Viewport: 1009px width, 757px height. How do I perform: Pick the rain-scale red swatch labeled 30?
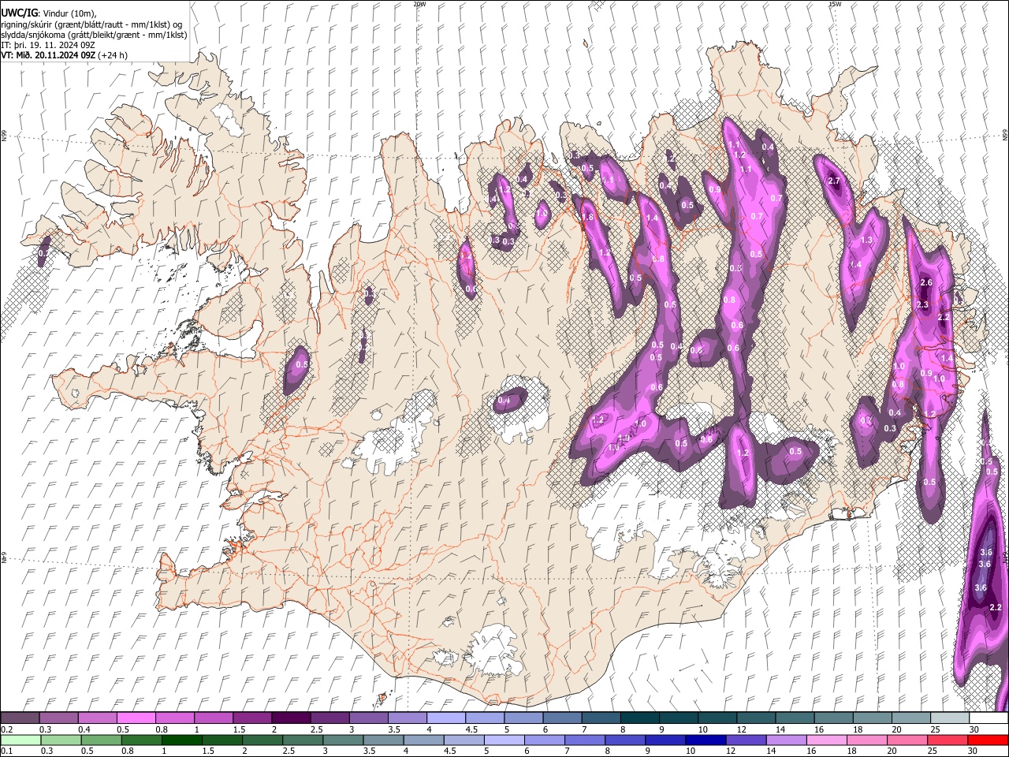988,740
